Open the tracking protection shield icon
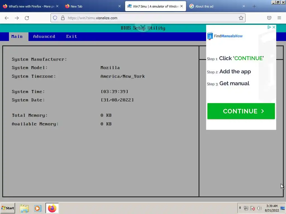The image size is (286, 214). 55,18
